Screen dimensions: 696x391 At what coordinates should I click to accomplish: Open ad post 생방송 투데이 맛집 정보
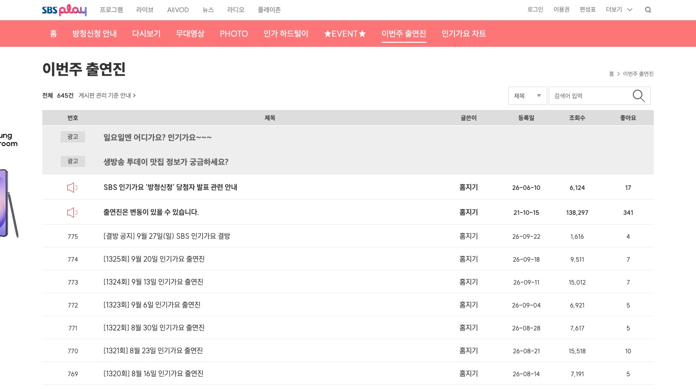(x=166, y=162)
